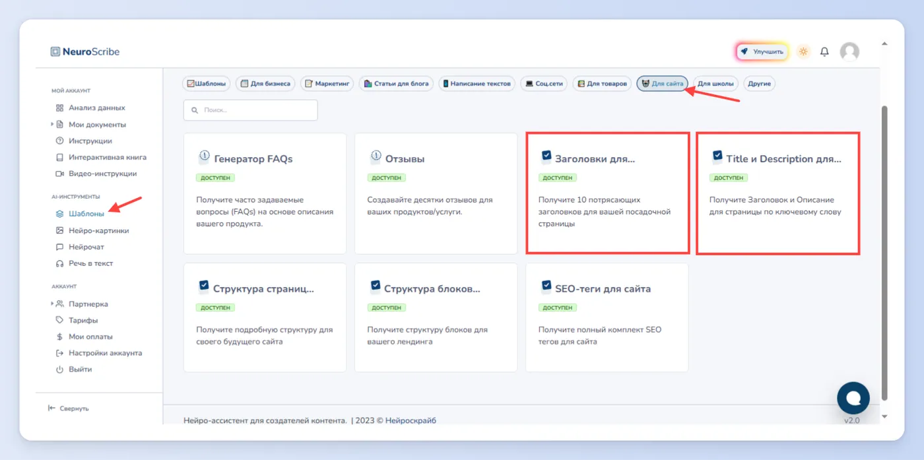The width and height of the screenshot is (924, 460).
Task: Expand the Партнерка submenu arrow
Action: coord(52,304)
